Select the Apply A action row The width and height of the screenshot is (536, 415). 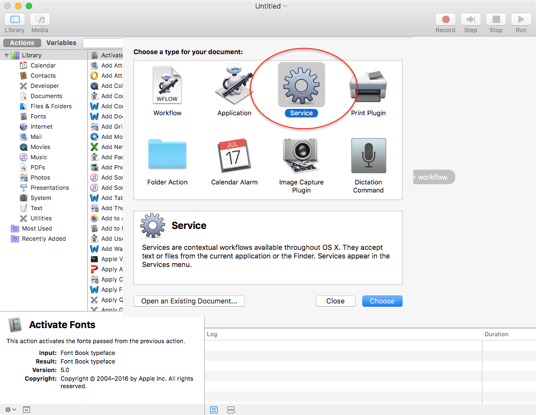coord(106,269)
